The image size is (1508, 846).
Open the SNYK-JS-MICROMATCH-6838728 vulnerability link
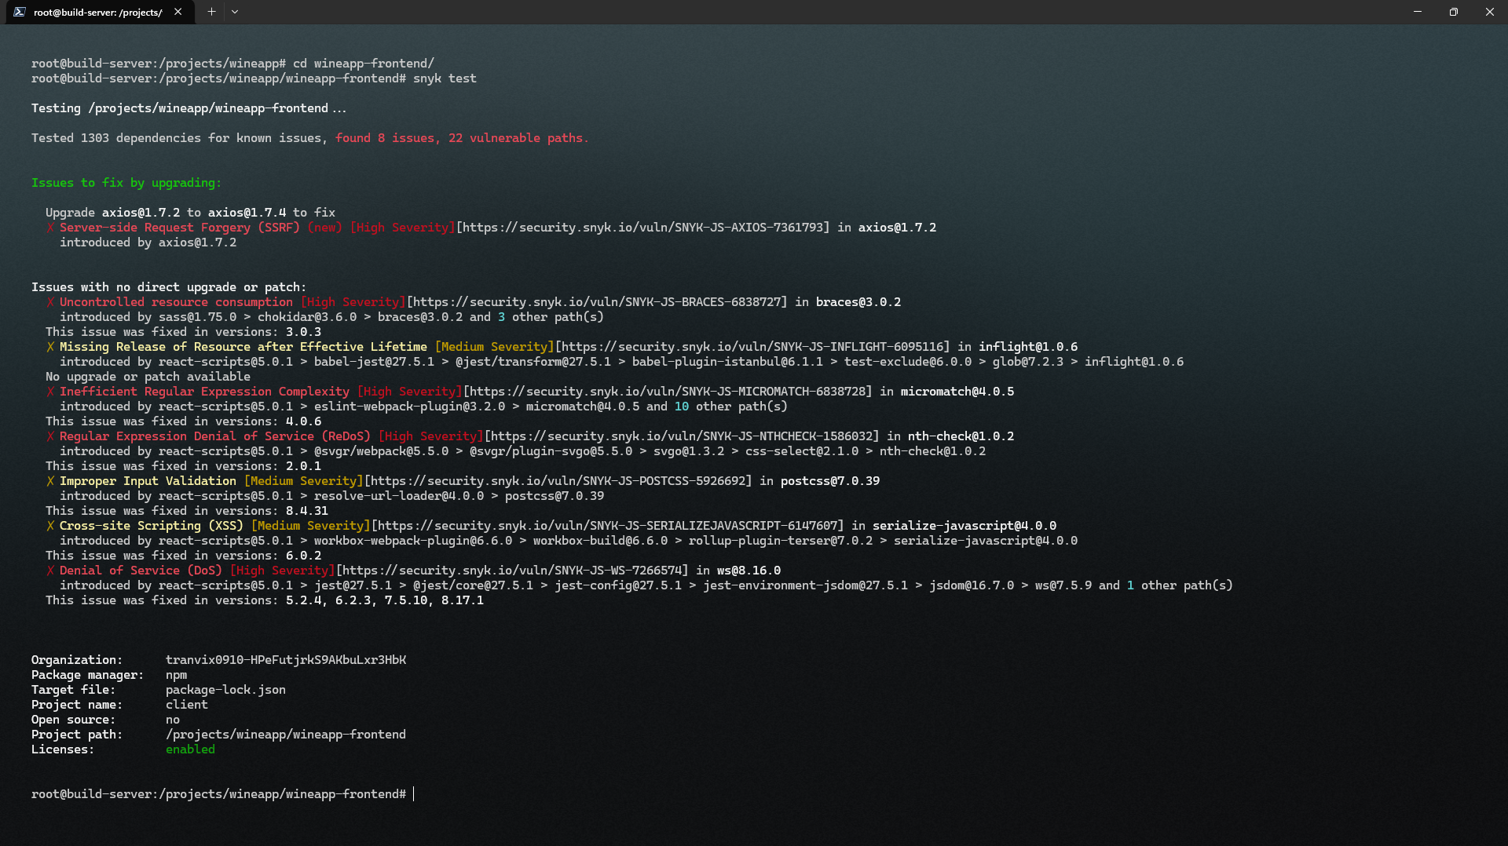[x=665, y=391]
